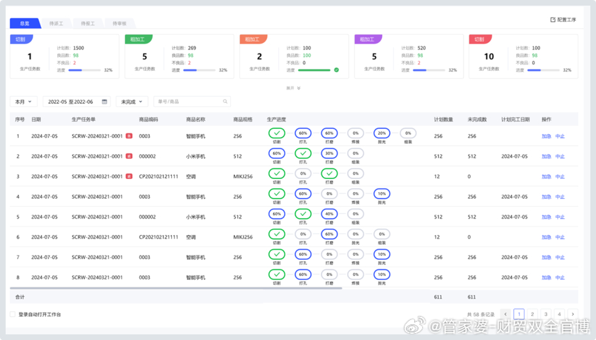The height and width of the screenshot is (340, 596).
Task: Click green 切割 checkmark in row 1
Action: (277, 133)
